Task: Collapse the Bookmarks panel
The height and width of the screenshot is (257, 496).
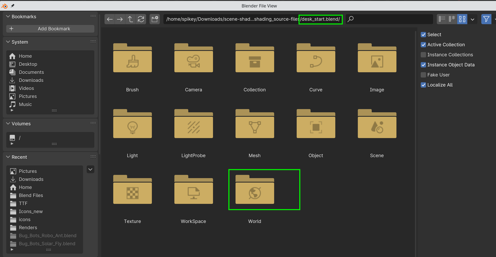Action: click(x=8, y=17)
